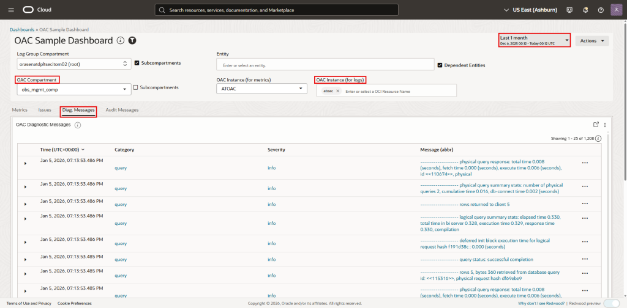Open the help question mark icon
Image resolution: width=627 pixels, height=308 pixels.
600,10
